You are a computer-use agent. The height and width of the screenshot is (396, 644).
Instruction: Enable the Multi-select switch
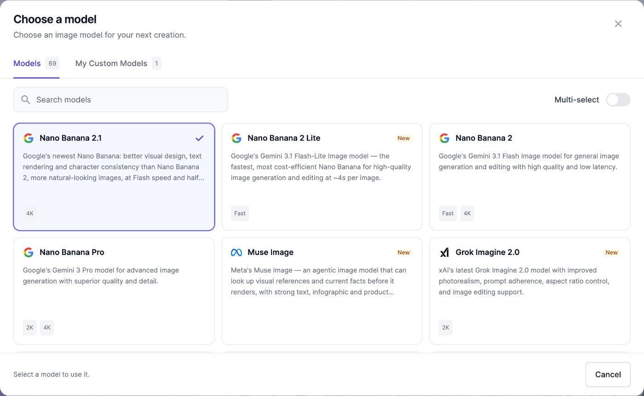[x=618, y=100]
